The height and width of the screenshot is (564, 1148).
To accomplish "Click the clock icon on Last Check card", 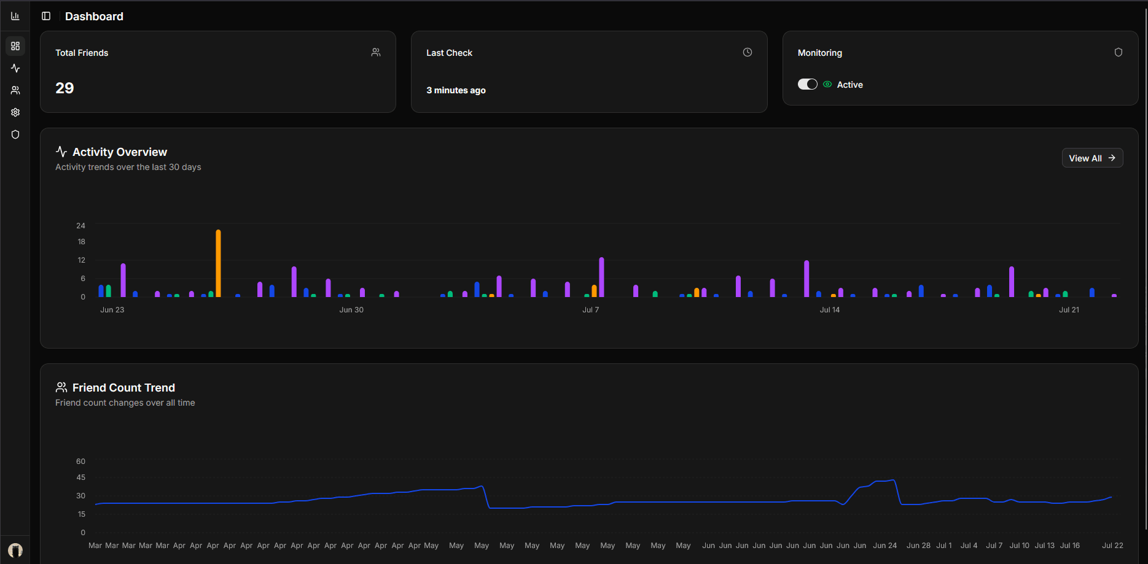I will click(x=747, y=52).
